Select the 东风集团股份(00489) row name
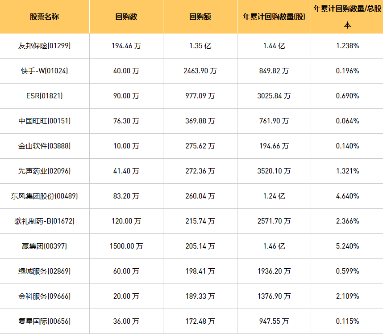 coord(45,196)
